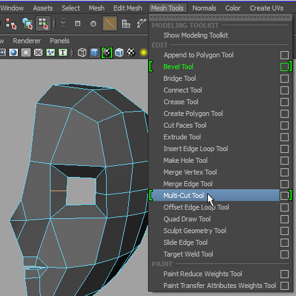Select Quad Draw Tool
This screenshot has width=296, height=296.
tap(187, 219)
